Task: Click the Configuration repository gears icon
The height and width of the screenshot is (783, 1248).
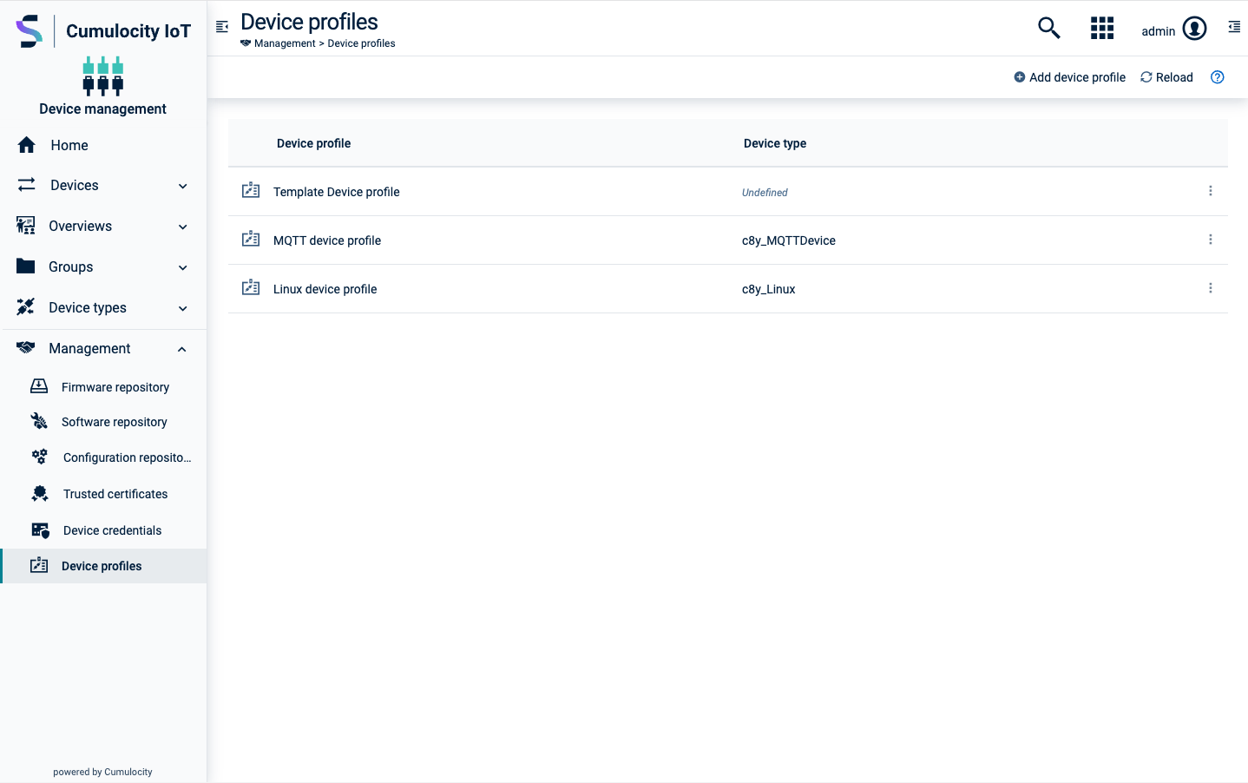Action: [x=40, y=457]
